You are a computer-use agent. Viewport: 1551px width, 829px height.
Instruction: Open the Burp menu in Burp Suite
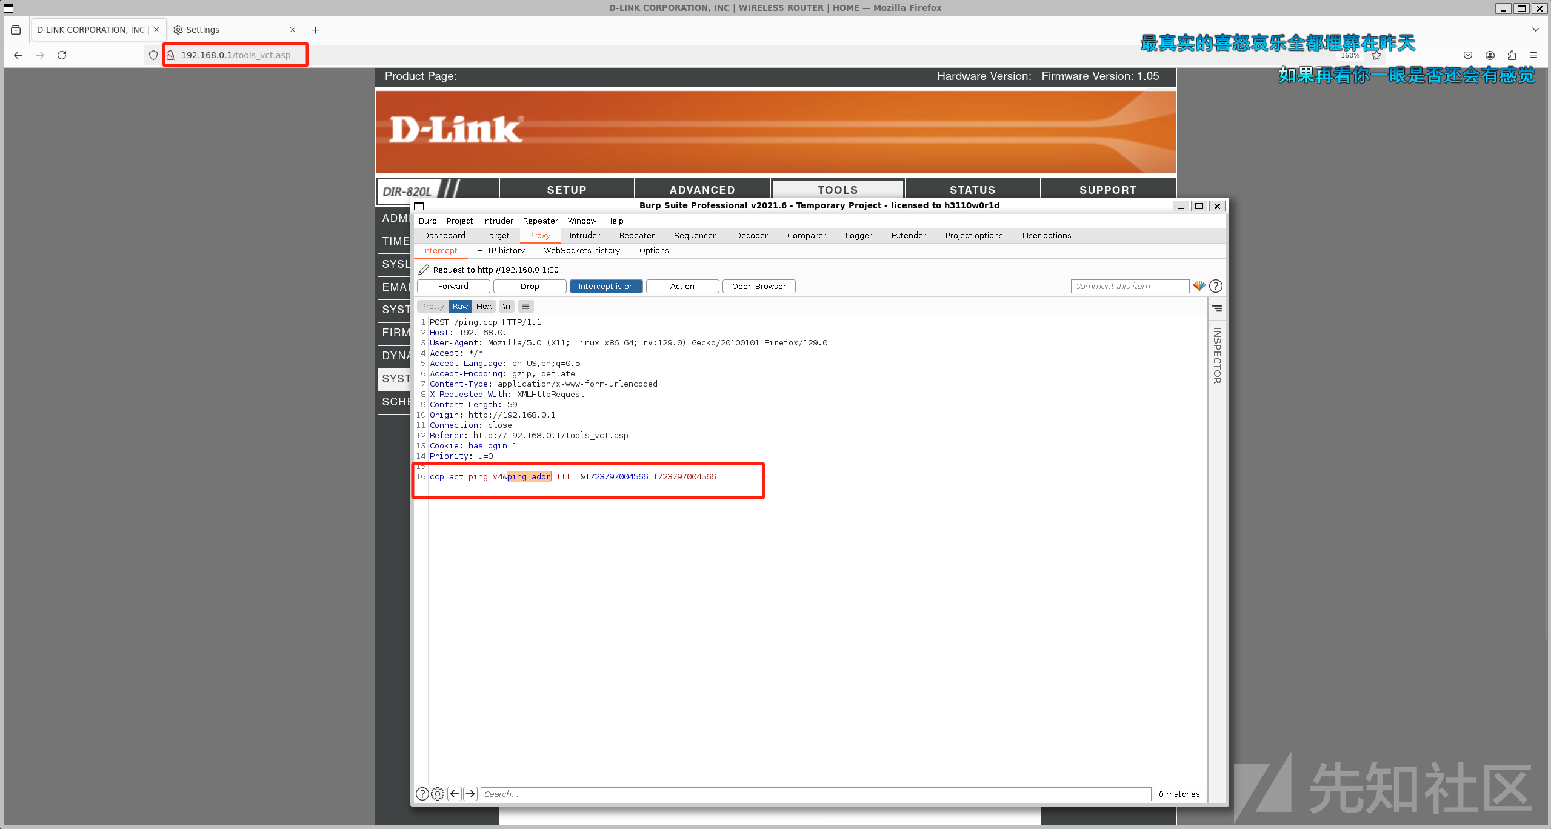(x=427, y=221)
